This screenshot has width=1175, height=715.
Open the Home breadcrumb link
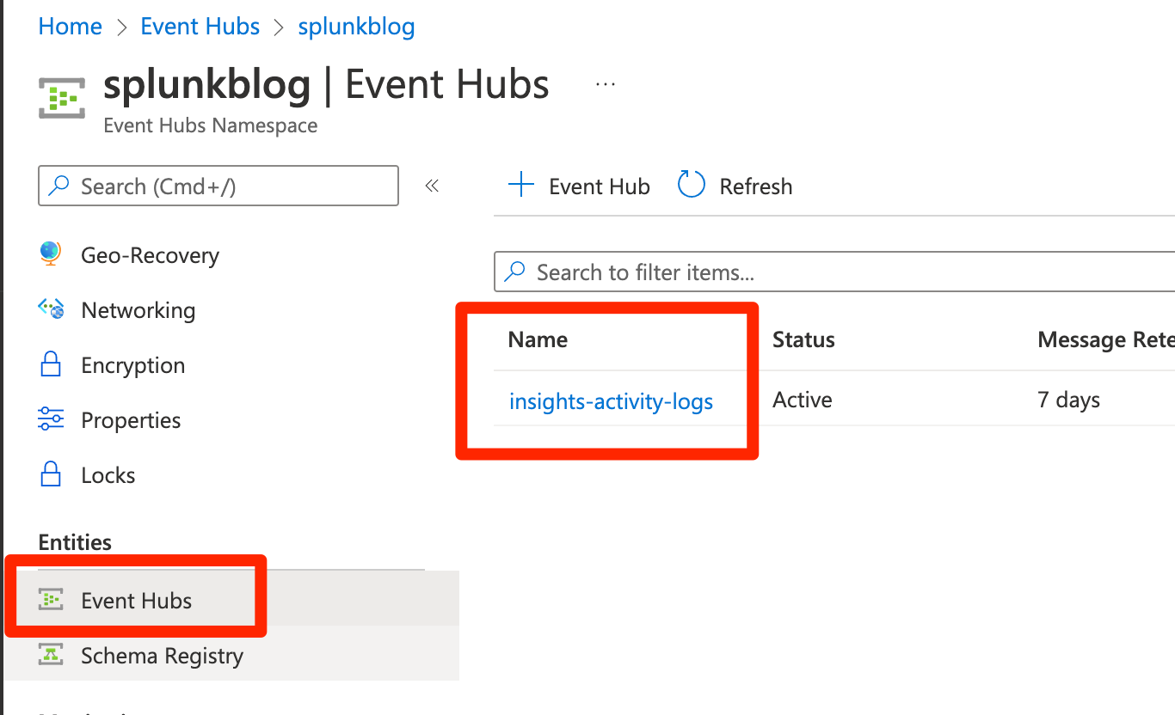click(x=71, y=27)
